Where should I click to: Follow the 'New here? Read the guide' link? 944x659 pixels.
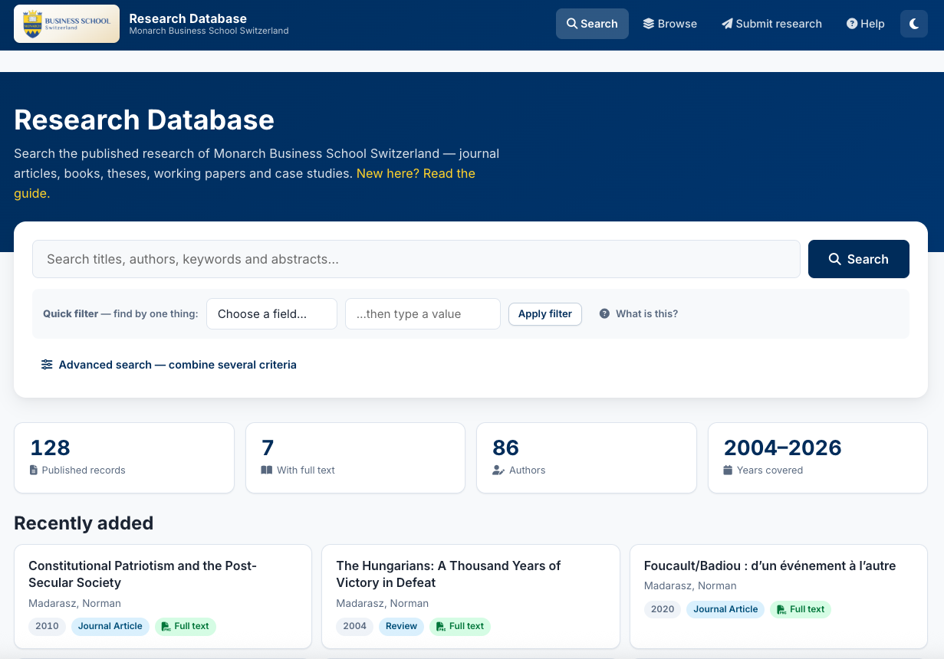(245, 183)
